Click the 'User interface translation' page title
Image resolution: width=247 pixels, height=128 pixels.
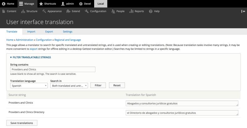[x=40, y=22]
